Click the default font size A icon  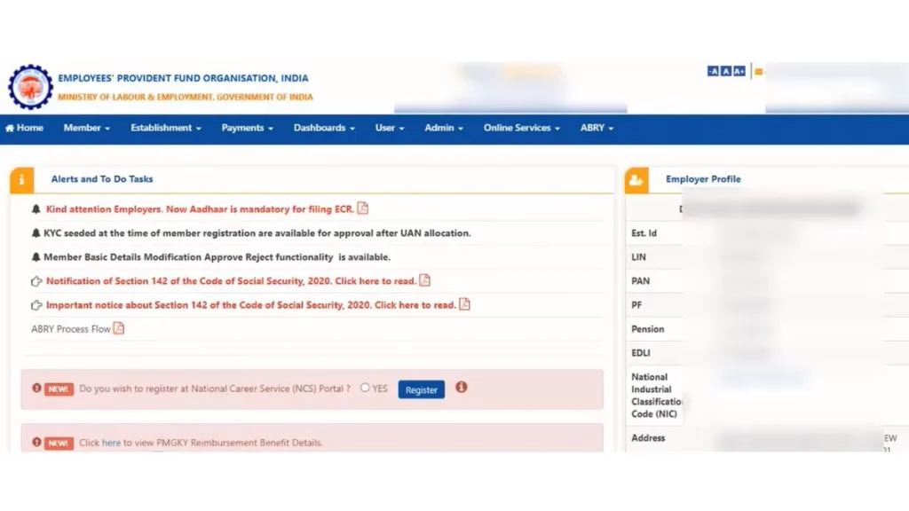click(x=726, y=70)
